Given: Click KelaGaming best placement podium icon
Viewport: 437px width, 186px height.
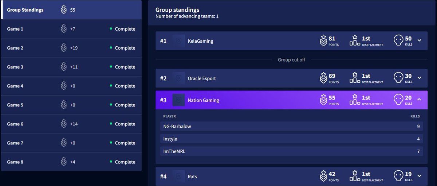Looking at the screenshot, I should (x=355, y=40).
